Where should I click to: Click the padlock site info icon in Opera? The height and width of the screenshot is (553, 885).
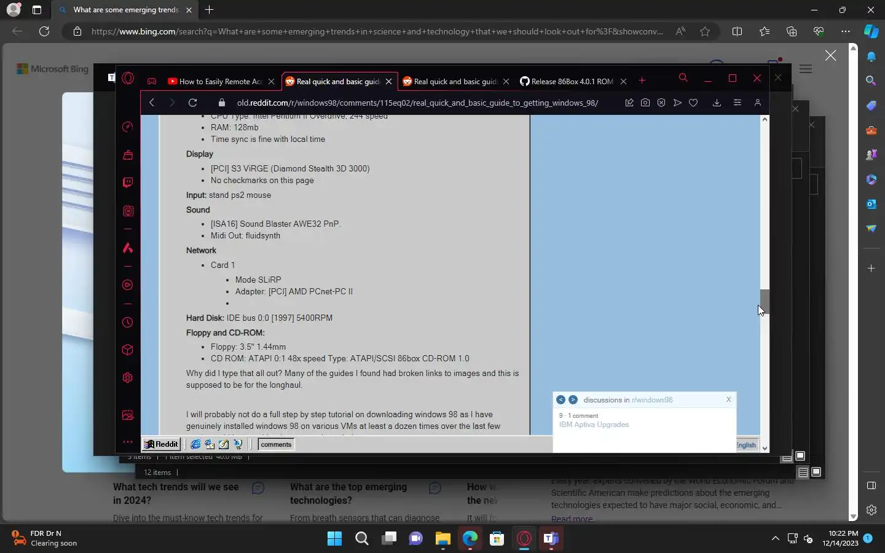(x=222, y=103)
